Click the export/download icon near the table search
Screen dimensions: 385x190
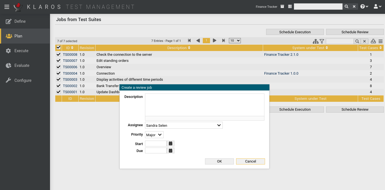pos(373,41)
